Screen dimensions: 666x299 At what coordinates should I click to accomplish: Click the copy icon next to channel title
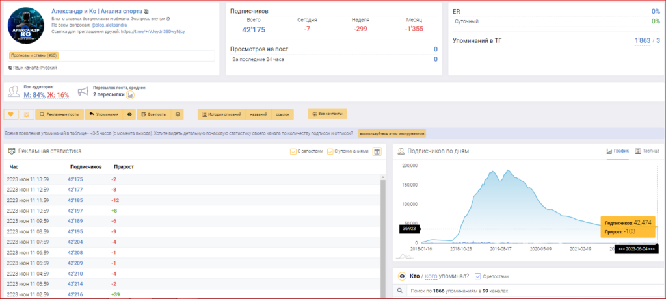pos(146,12)
